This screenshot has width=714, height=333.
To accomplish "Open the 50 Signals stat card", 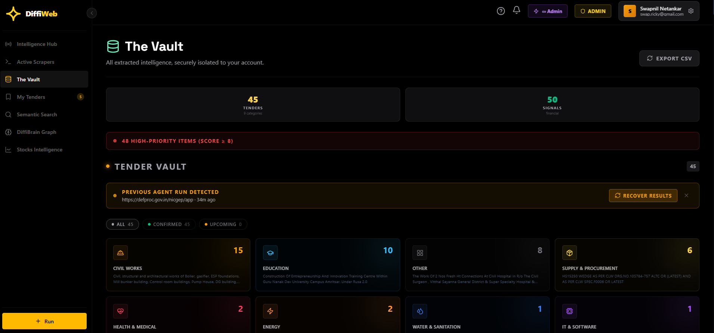I will coord(552,105).
